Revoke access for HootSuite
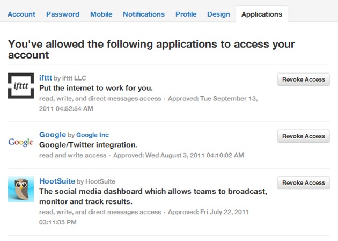 pos(303,183)
